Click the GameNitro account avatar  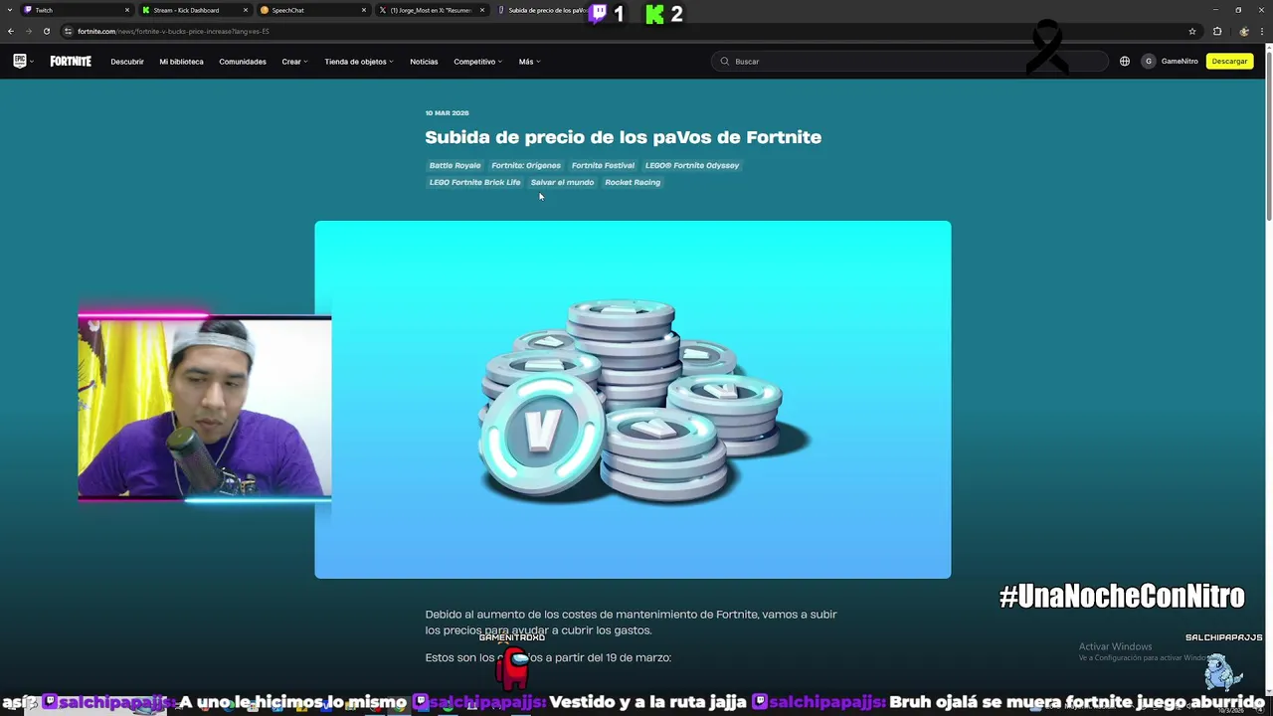(x=1149, y=61)
